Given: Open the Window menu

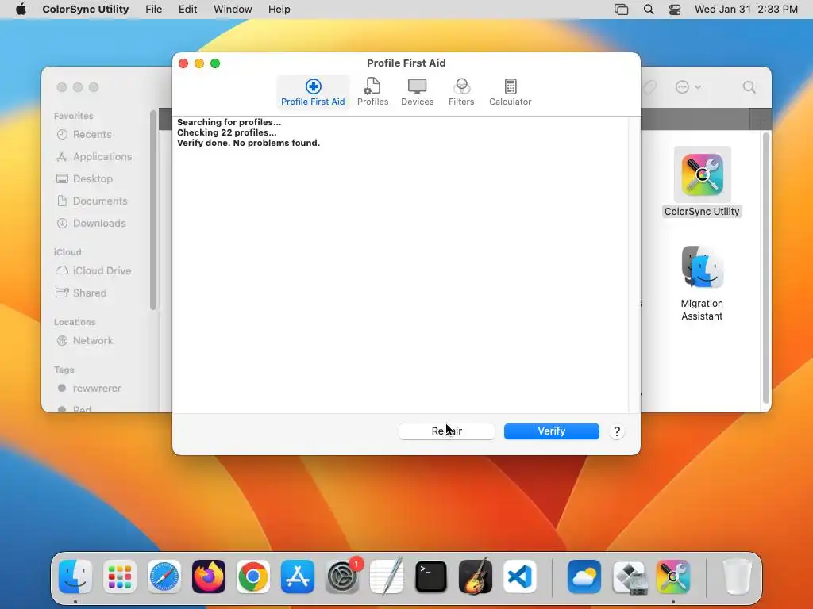Looking at the screenshot, I should coord(233,10).
